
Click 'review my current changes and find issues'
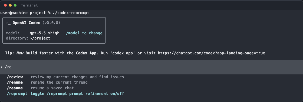pyautogui.click(x=77, y=77)
